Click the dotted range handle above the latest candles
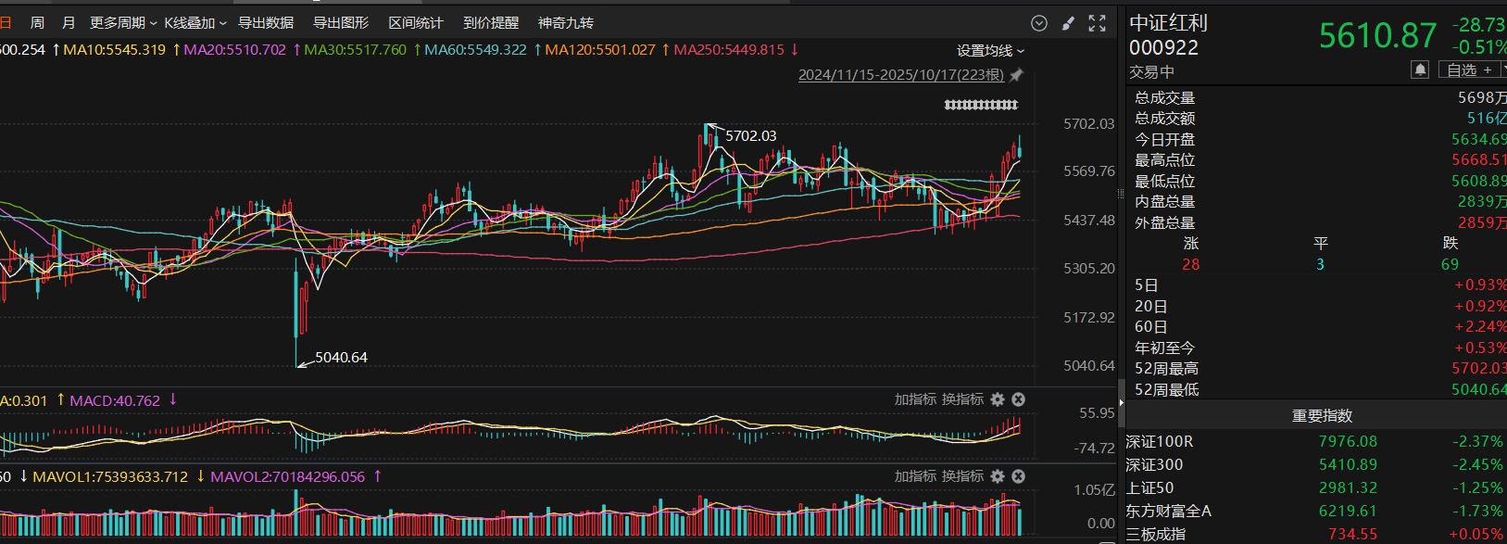This screenshot has width=1507, height=544. click(x=981, y=105)
